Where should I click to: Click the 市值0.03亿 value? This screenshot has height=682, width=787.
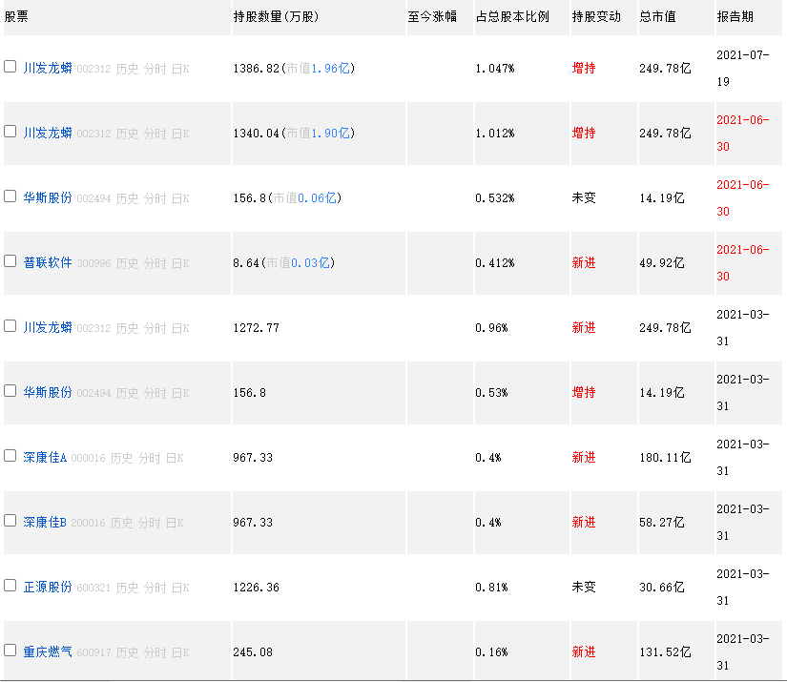coord(299,262)
